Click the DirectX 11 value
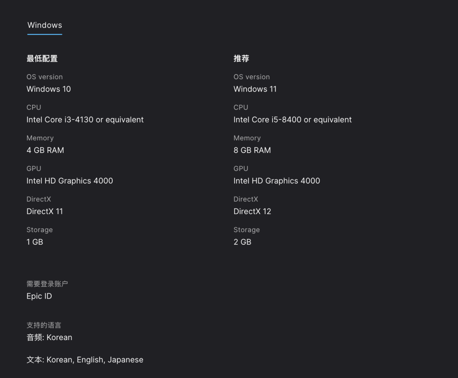The image size is (458, 378). tap(45, 211)
